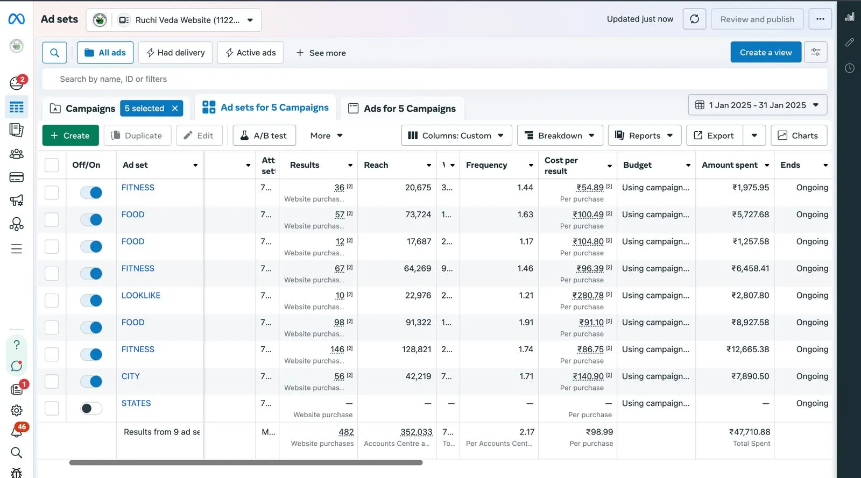
Task: Click the horizontal table scrollbar
Action: pyautogui.click(x=245, y=462)
